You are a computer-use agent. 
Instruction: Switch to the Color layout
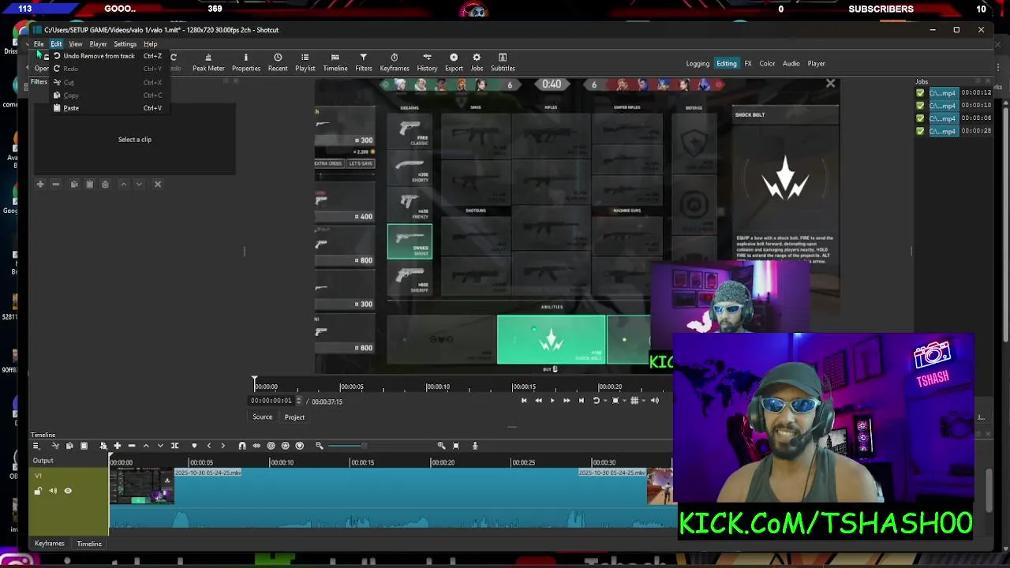coord(767,64)
